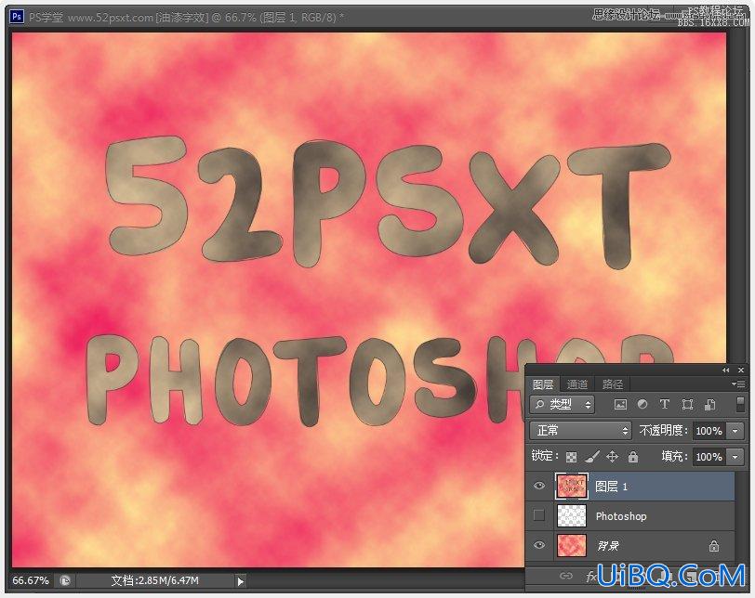This screenshot has height=598, width=755.
Task: Open the 类型 filter type dropdown
Action: (563, 405)
